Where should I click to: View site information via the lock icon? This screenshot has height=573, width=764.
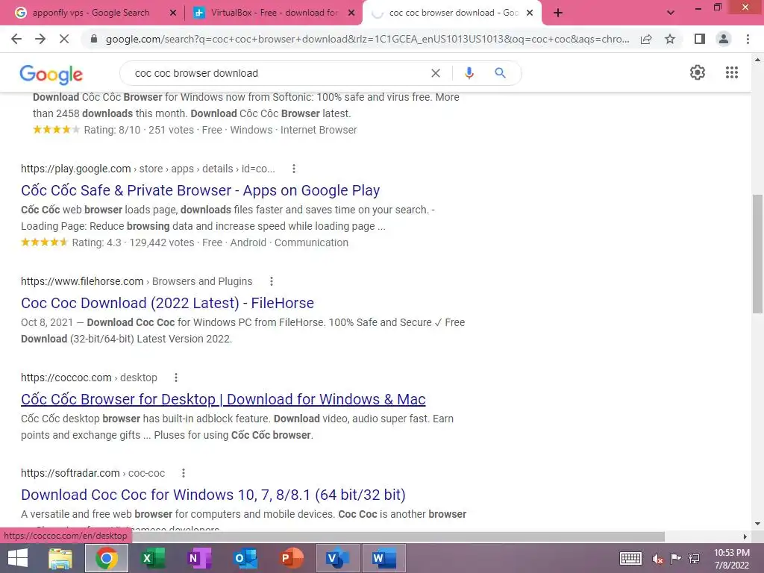pyautogui.click(x=94, y=39)
